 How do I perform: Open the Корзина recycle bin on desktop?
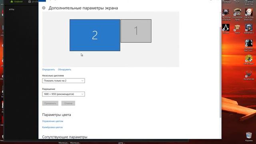(249, 137)
